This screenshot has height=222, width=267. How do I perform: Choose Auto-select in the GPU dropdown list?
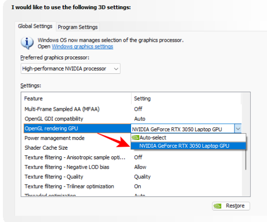pyautogui.click(x=188, y=137)
